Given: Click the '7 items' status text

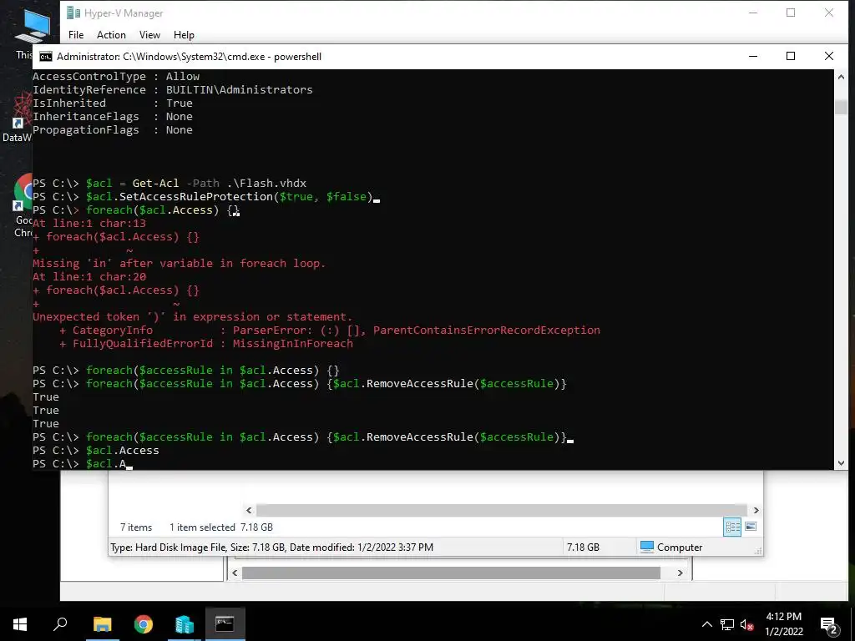Looking at the screenshot, I should 136,527.
